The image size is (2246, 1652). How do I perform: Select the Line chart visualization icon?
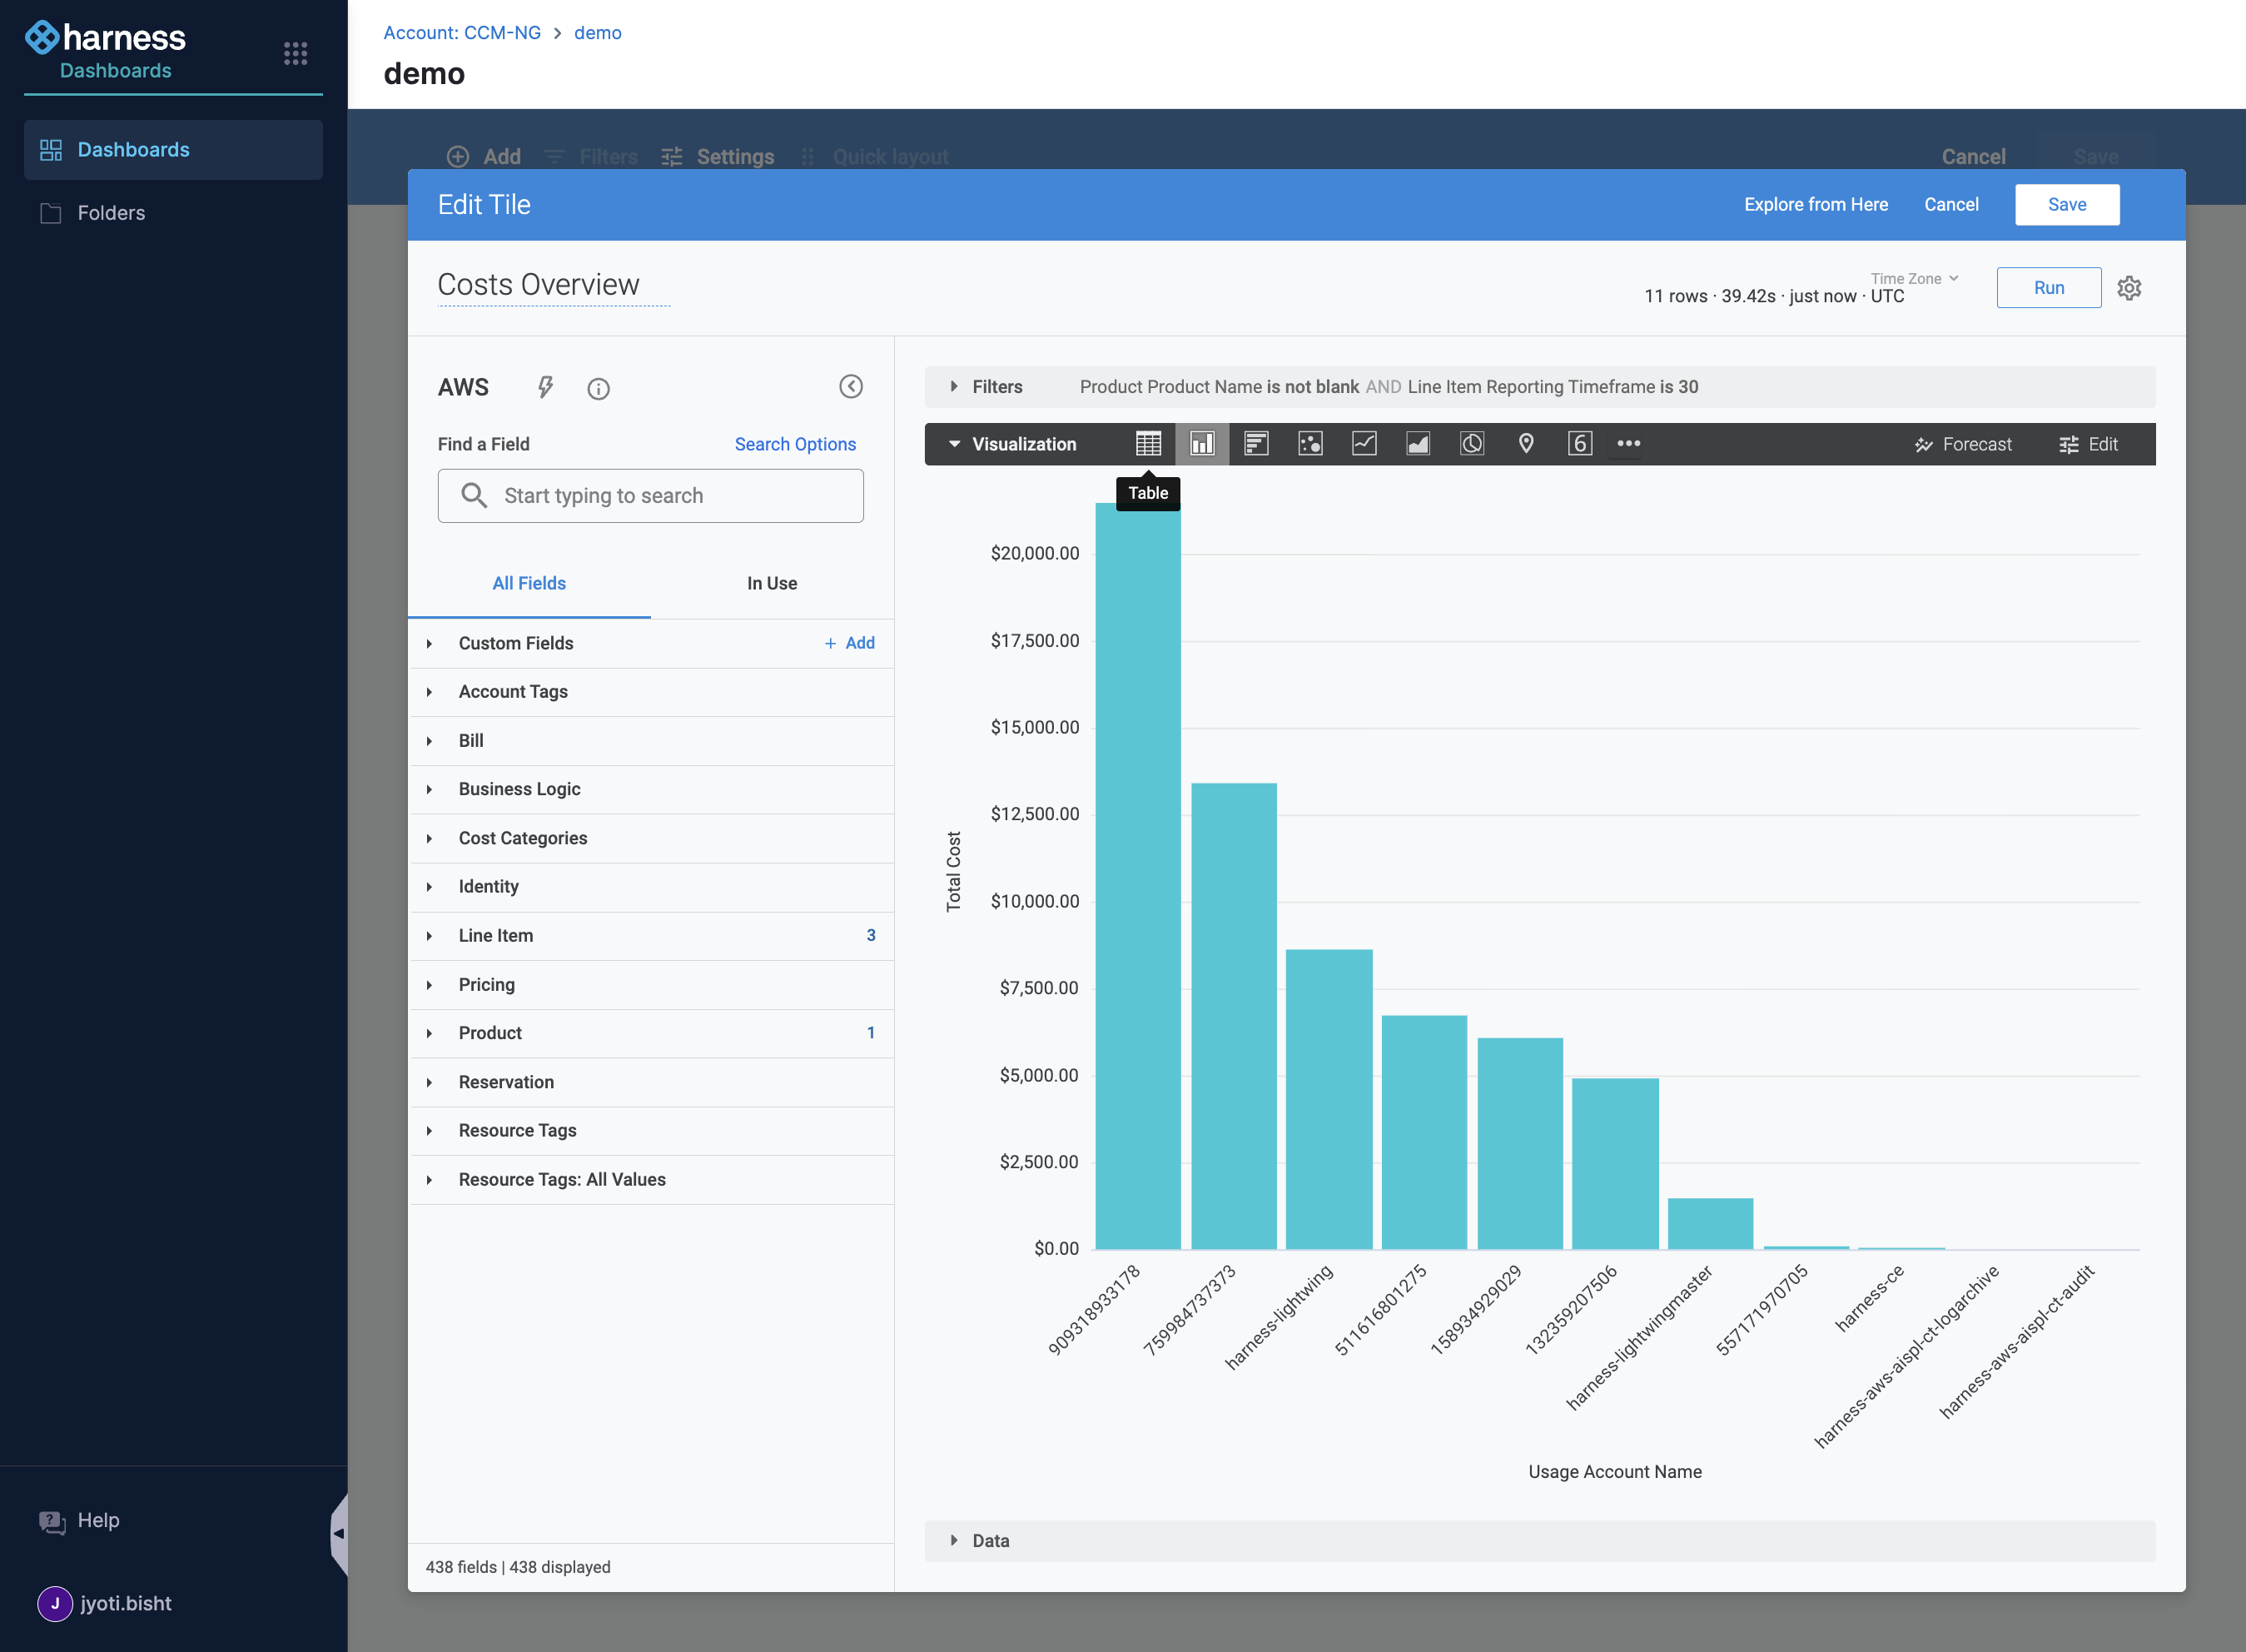[x=1364, y=444]
